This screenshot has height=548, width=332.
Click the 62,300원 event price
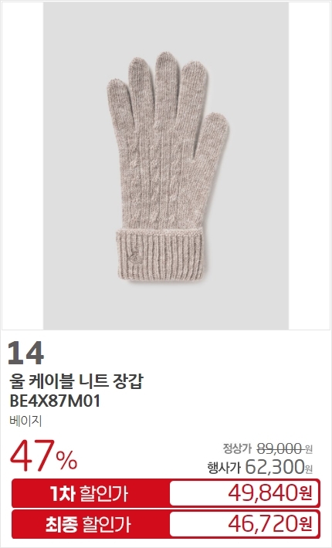(279, 466)
